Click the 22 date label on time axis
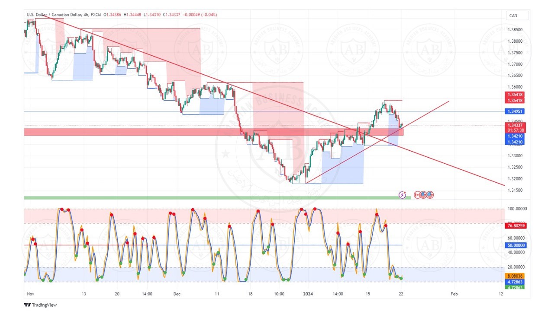Viewport: 554px width, 311px height. click(x=402, y=294)
